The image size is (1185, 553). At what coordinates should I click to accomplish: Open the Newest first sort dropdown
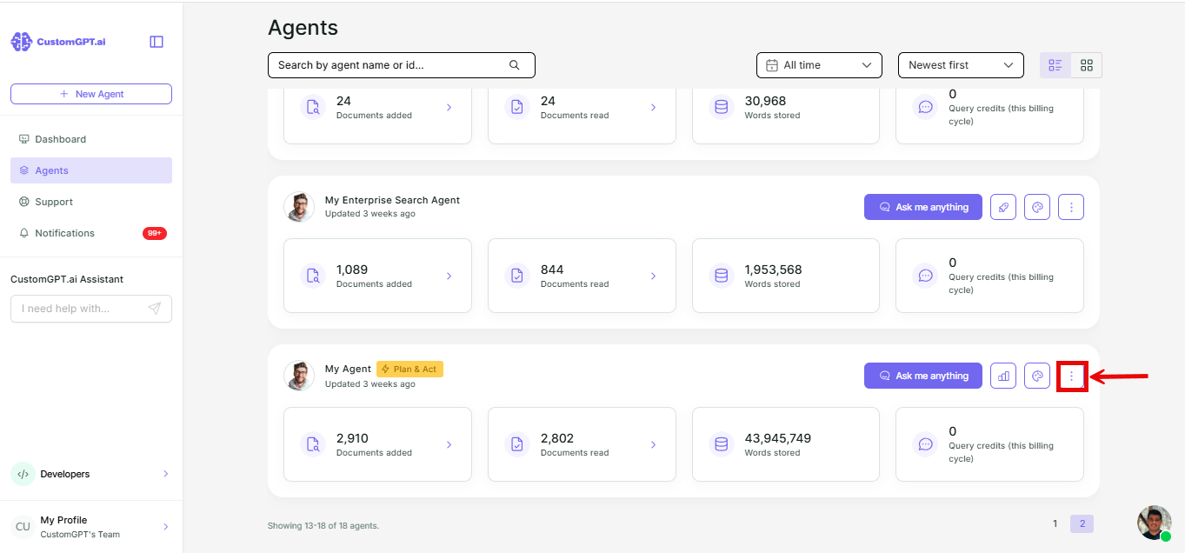pos(961,65)
